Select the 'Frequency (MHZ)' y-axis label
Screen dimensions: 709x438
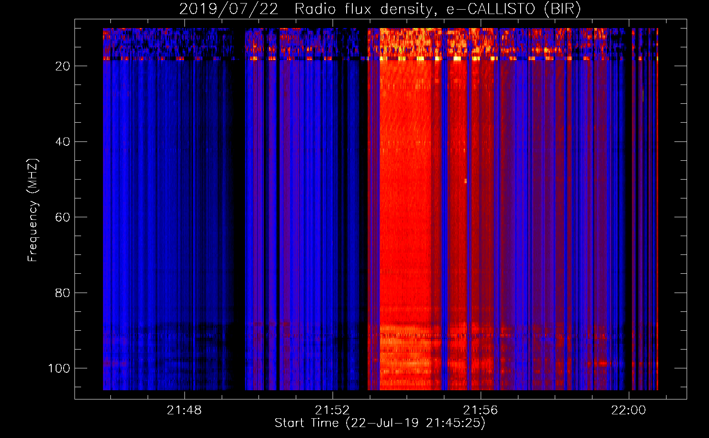click(33, 210)
